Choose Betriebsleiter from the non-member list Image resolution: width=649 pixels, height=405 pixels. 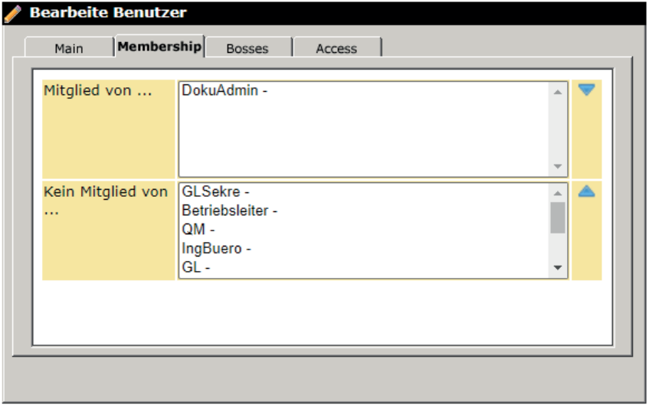229,211
